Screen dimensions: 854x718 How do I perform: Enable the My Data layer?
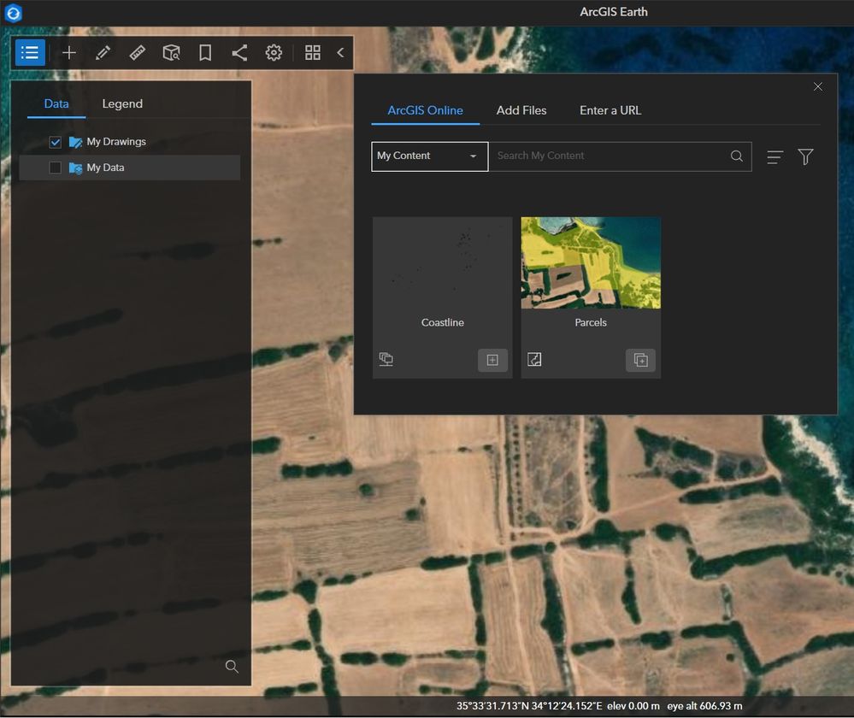tap(55, 167)
